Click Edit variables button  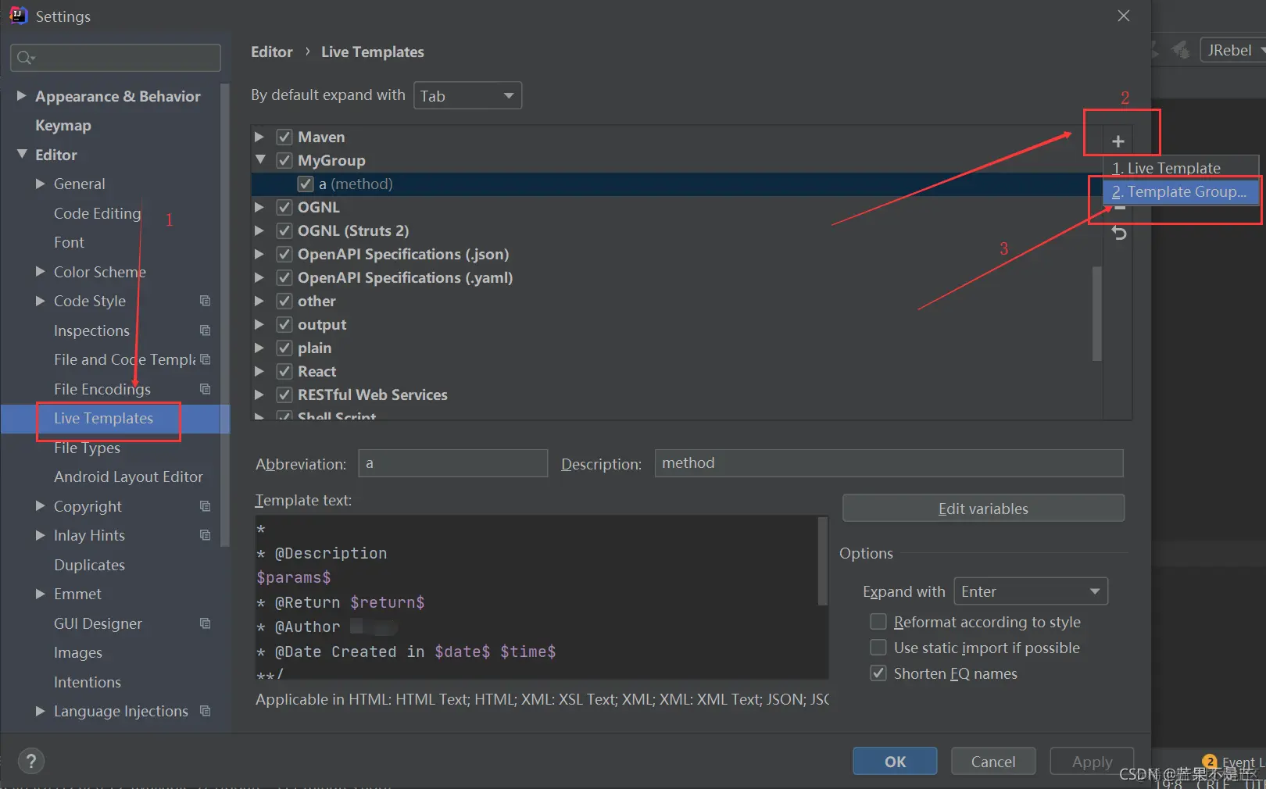point(983,509)
